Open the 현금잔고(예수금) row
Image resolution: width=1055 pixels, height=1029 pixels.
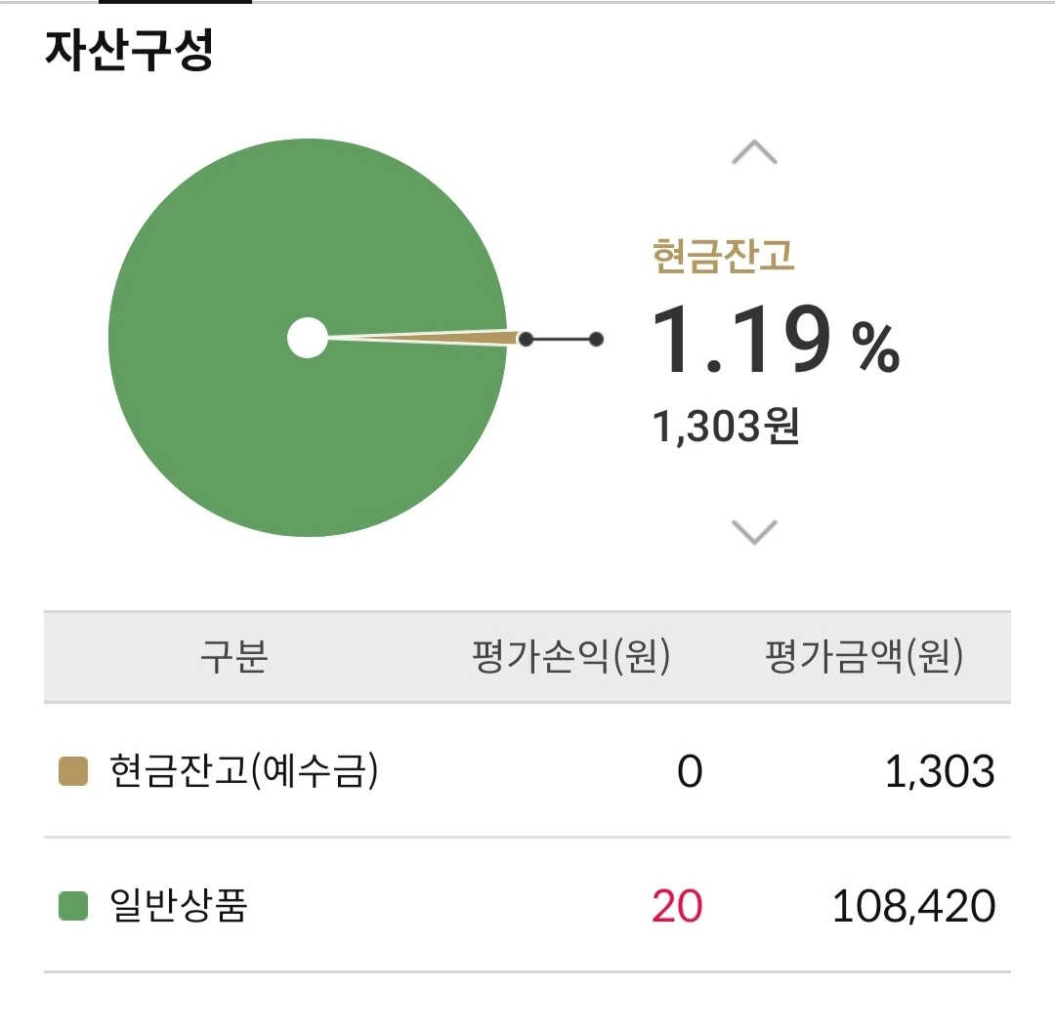click(x=527, y=770)
